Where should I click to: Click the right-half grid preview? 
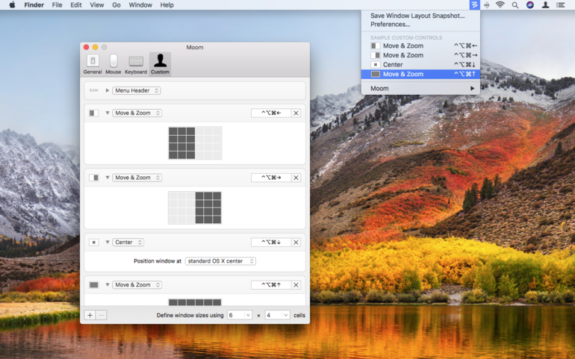195,207
